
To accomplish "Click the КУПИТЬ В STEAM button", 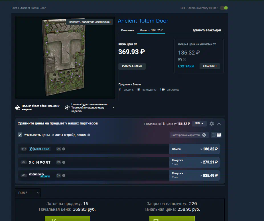I will 132,66.
